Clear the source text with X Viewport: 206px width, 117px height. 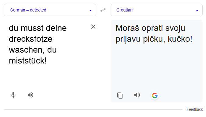pos(93,27)
